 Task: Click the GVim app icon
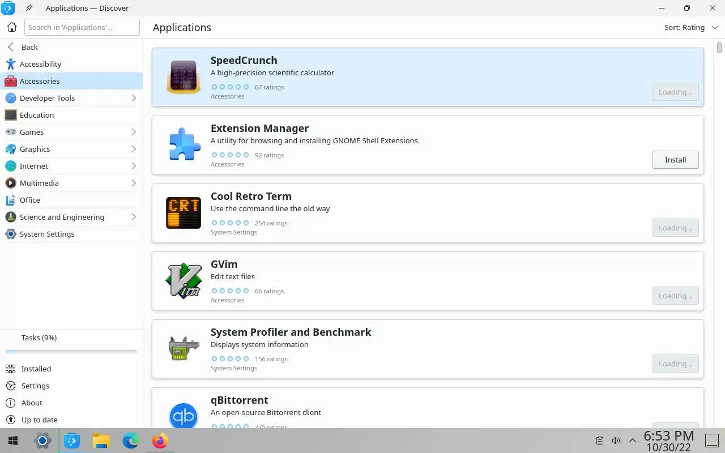click(184, 281)
